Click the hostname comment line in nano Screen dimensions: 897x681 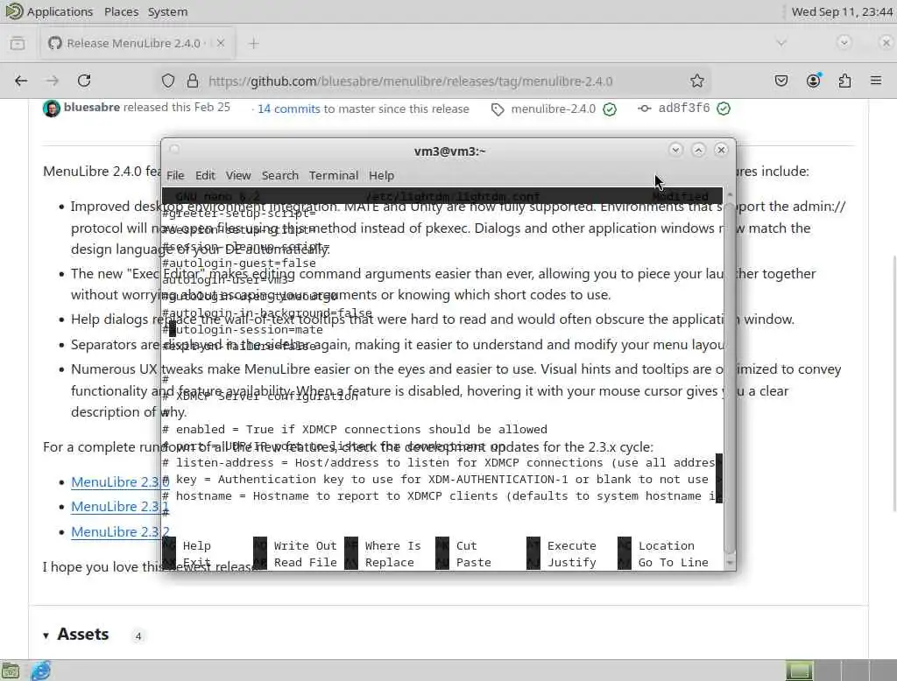(438, 495)
